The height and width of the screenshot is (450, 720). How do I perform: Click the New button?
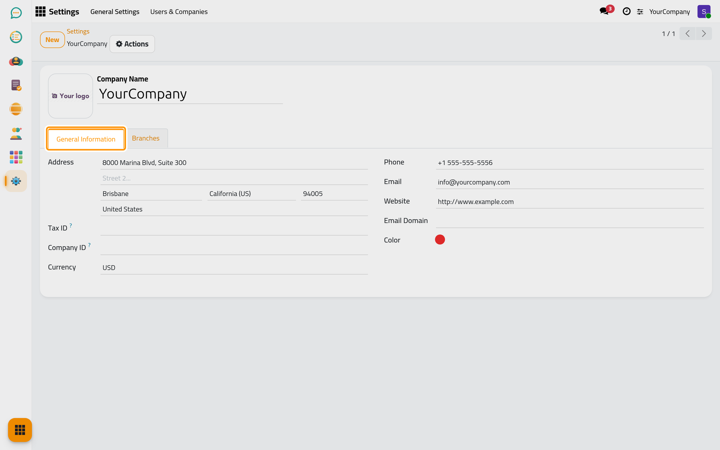52,40
